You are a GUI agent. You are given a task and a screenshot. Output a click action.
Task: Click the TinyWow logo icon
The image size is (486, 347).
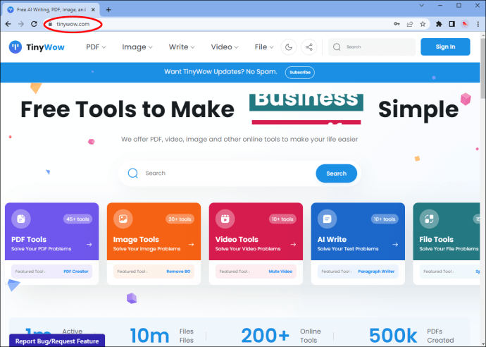point(15,47)
